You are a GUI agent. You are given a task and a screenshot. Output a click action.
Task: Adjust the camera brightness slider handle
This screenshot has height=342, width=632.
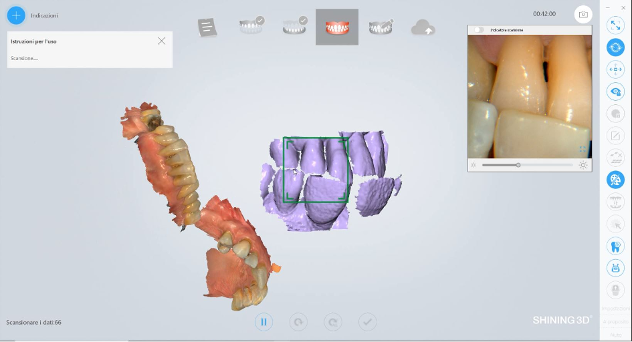click(518, 165)
